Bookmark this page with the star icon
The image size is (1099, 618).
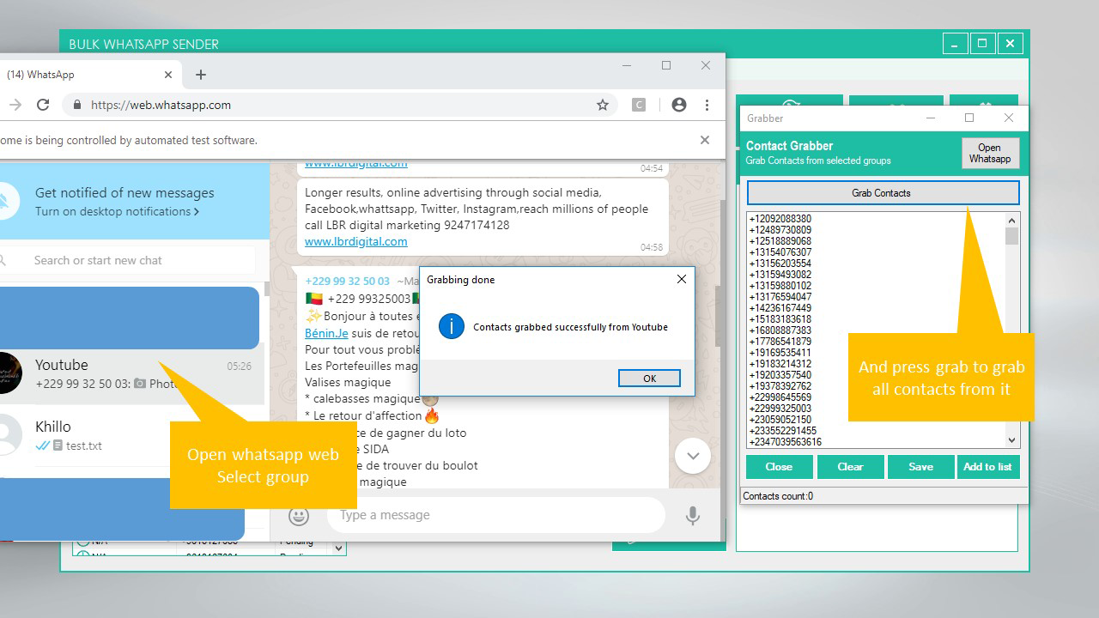(603, 105)
